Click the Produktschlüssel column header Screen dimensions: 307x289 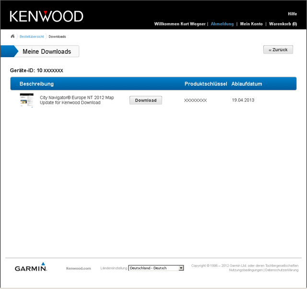(x=205, y=84)
